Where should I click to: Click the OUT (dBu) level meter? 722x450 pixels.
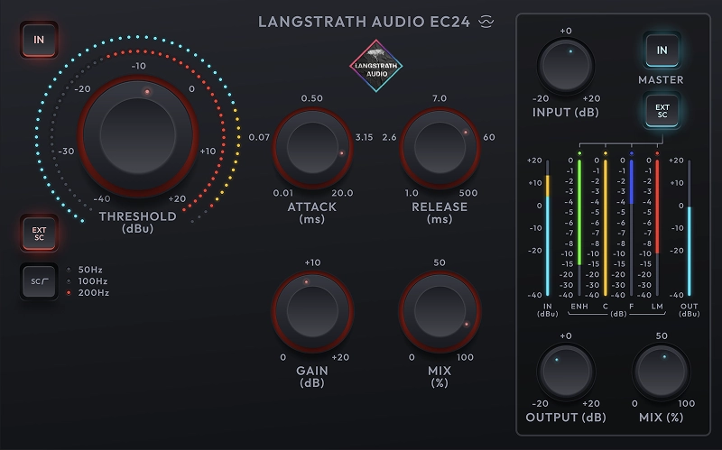[x=690, y=228]
